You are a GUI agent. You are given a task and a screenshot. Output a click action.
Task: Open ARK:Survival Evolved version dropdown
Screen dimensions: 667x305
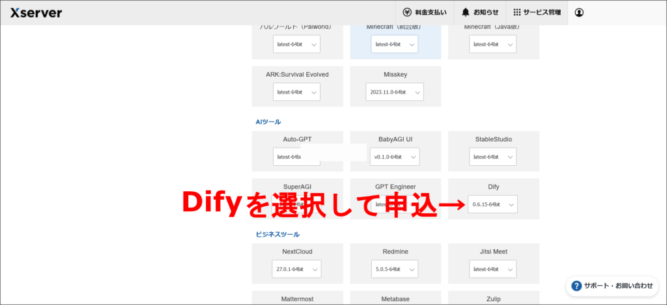click(296, 92)
